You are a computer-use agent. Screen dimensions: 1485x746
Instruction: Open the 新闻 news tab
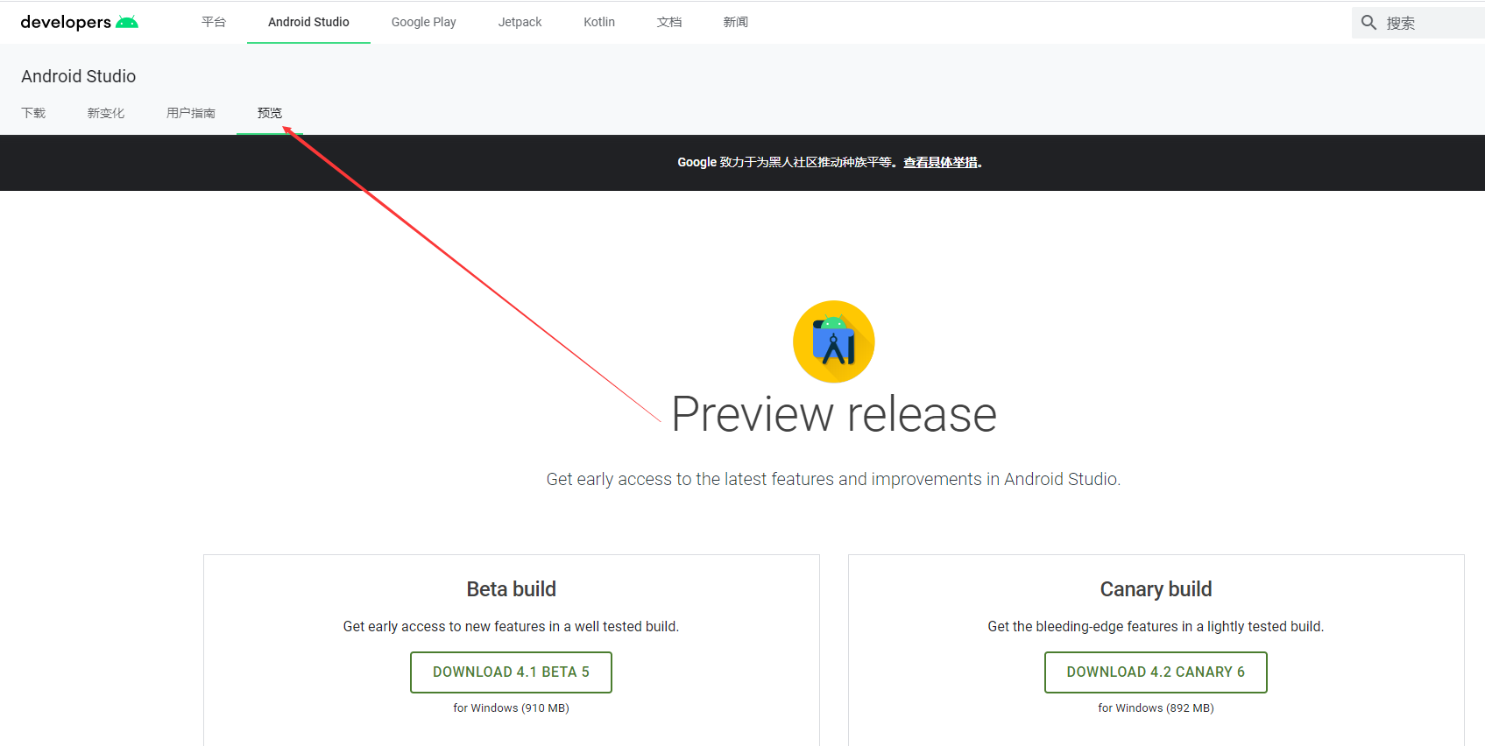tap(736, 22)
